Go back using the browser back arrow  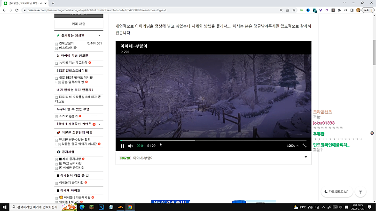pyautogui.click(x=4, y=10)
